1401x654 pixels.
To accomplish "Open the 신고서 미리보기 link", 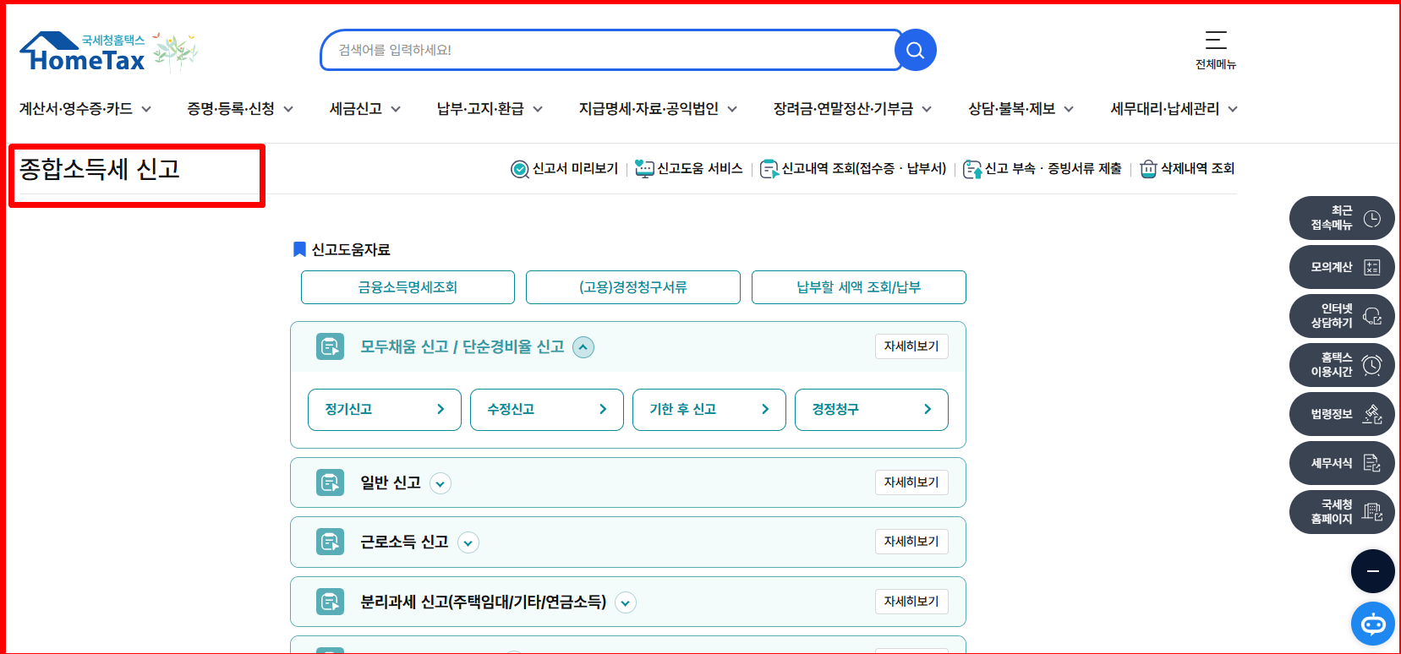I will [x=565, y=169].
